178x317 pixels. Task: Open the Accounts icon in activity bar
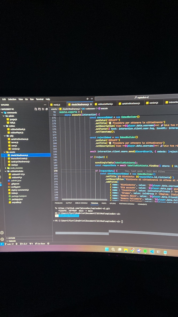point(2,233)
